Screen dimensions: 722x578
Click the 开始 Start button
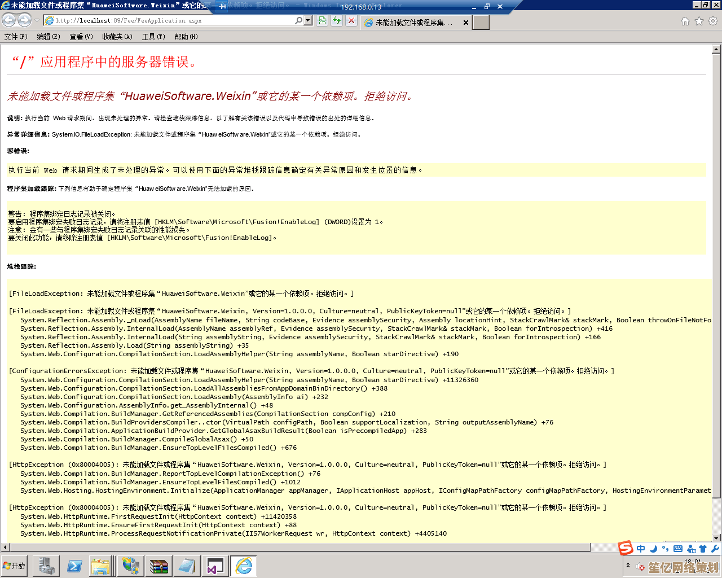pos(15,566)
